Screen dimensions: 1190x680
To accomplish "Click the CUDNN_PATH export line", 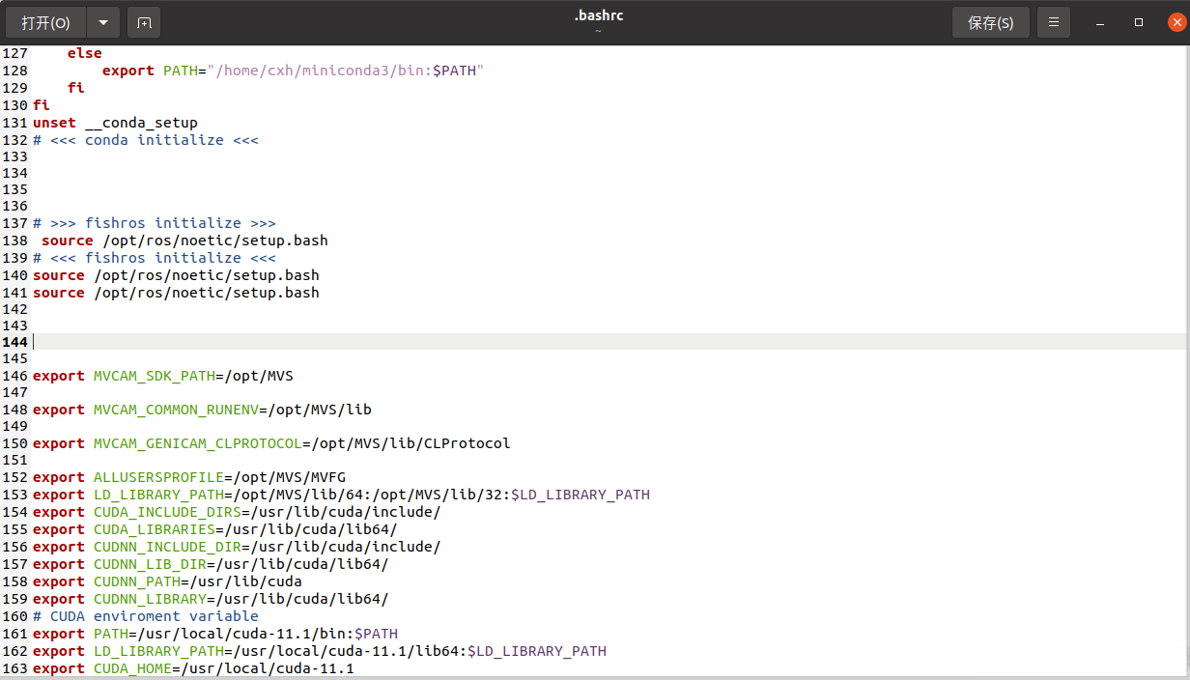I will (x=167, y=581).
